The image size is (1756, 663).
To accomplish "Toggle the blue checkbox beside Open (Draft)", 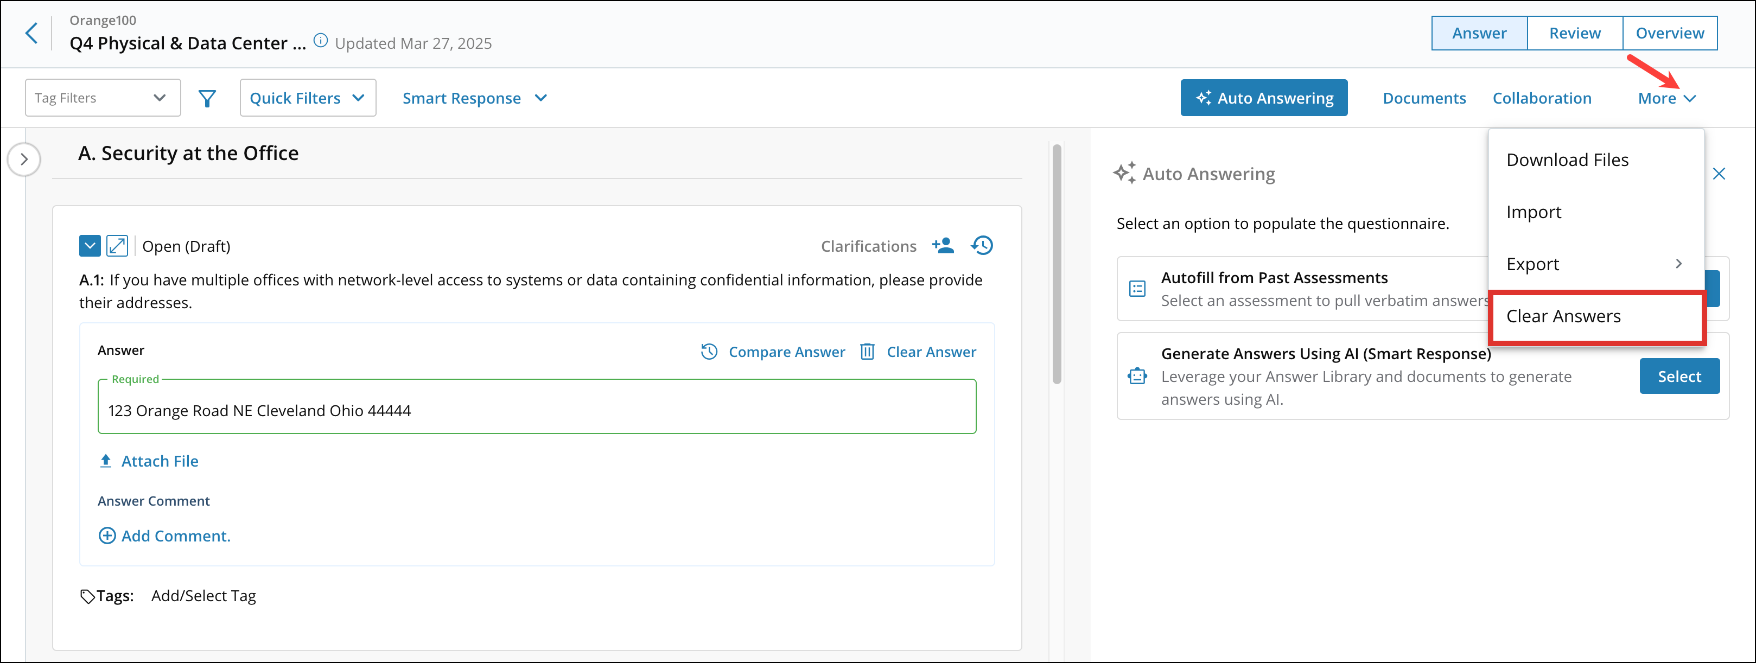I will point(90,246).
